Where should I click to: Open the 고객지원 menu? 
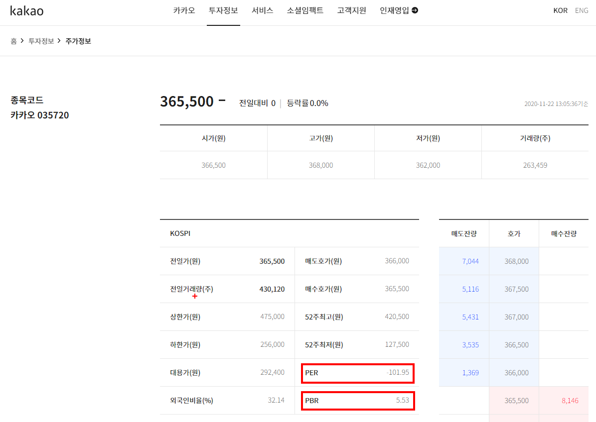352,10
